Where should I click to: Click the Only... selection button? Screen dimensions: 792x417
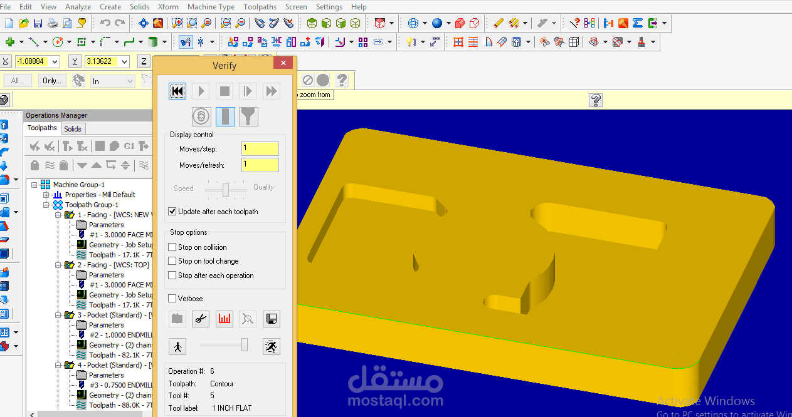click(x=52, y=81)
